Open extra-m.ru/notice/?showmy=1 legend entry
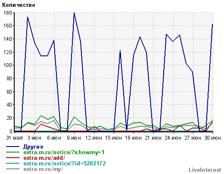The height and width of the screenshot is (174, 224). coord(64,153)
